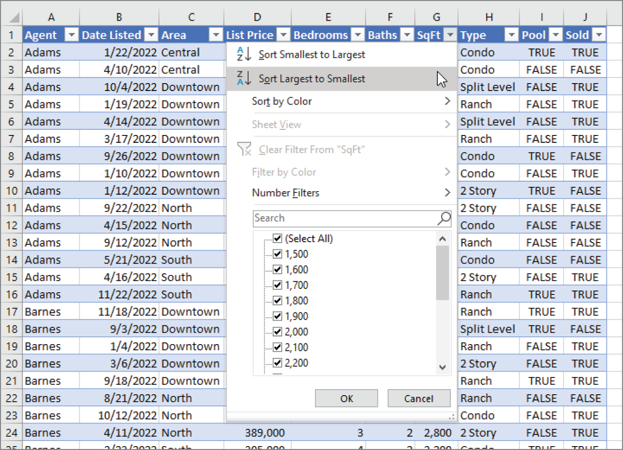Click date cell 5/21/2022

click(x=119, y=260)
